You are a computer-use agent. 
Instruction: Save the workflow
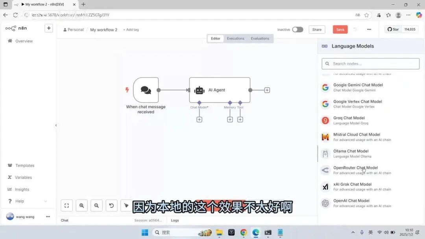(x=340, y=29)
